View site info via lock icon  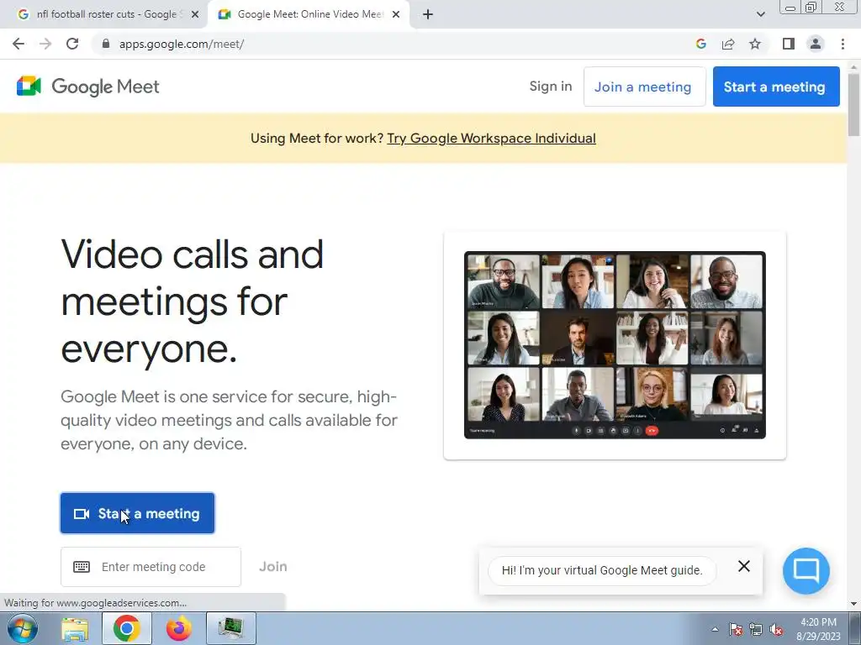coord(106,44)
